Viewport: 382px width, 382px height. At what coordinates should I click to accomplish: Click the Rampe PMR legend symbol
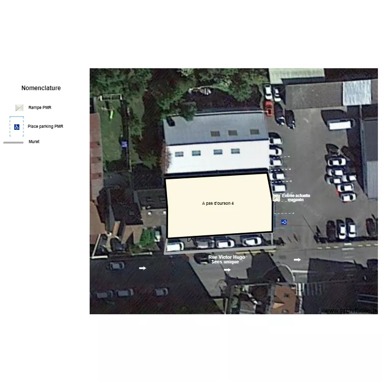tap(19, 108)
